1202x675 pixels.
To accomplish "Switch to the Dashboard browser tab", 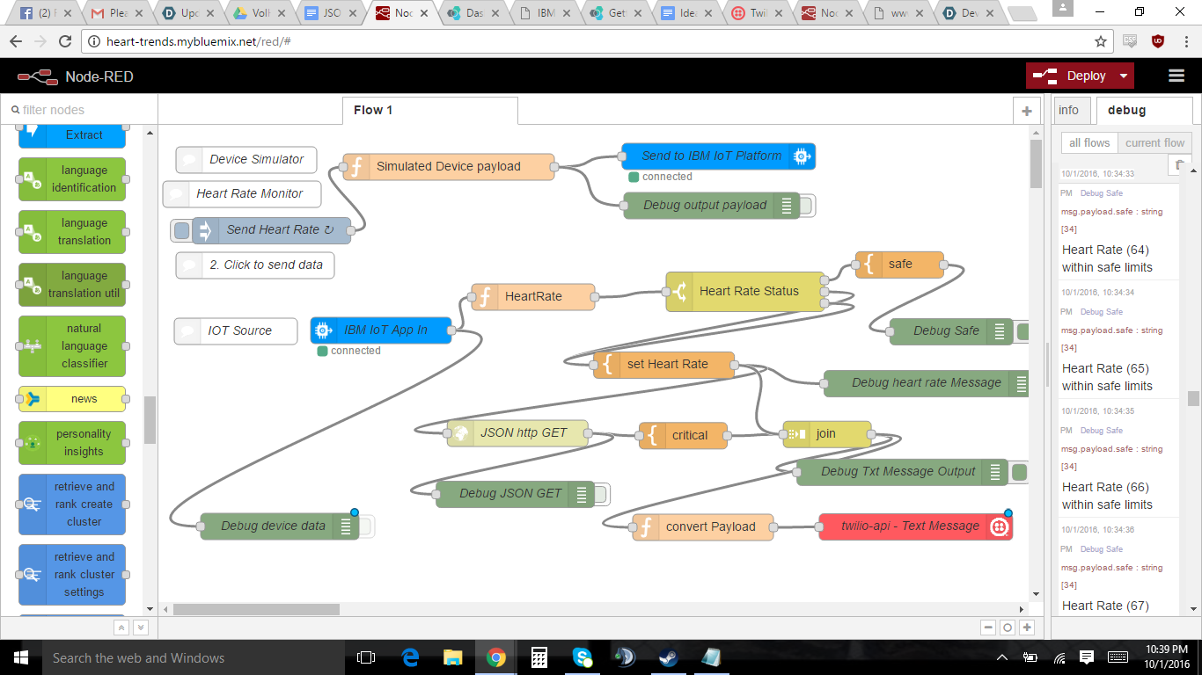I will point(475,13).
